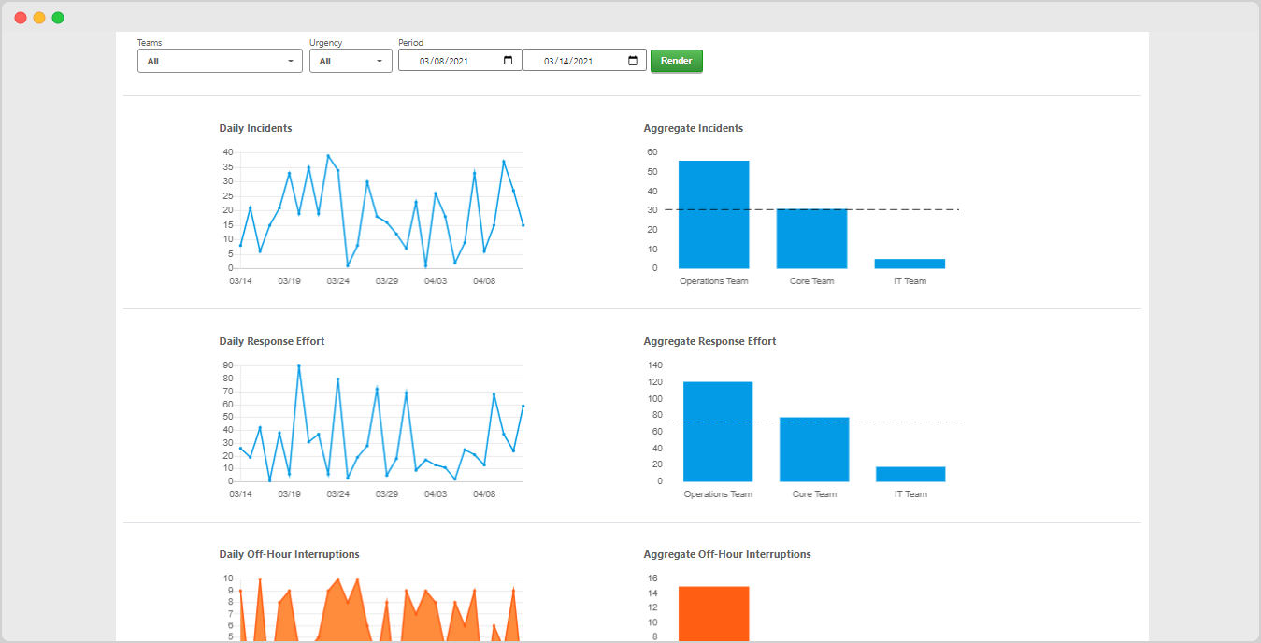The height and width of the screenshot is (643, 1261).
Task: Click the red close window button
Action: pyautogui.click(x=21, y=18)
